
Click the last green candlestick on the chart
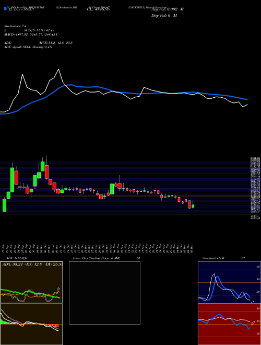point(193,206)
